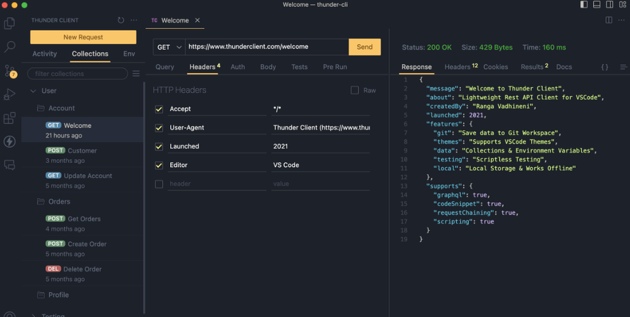
Task: Select the DEL Delete Order request
Action: pos(83,274)
